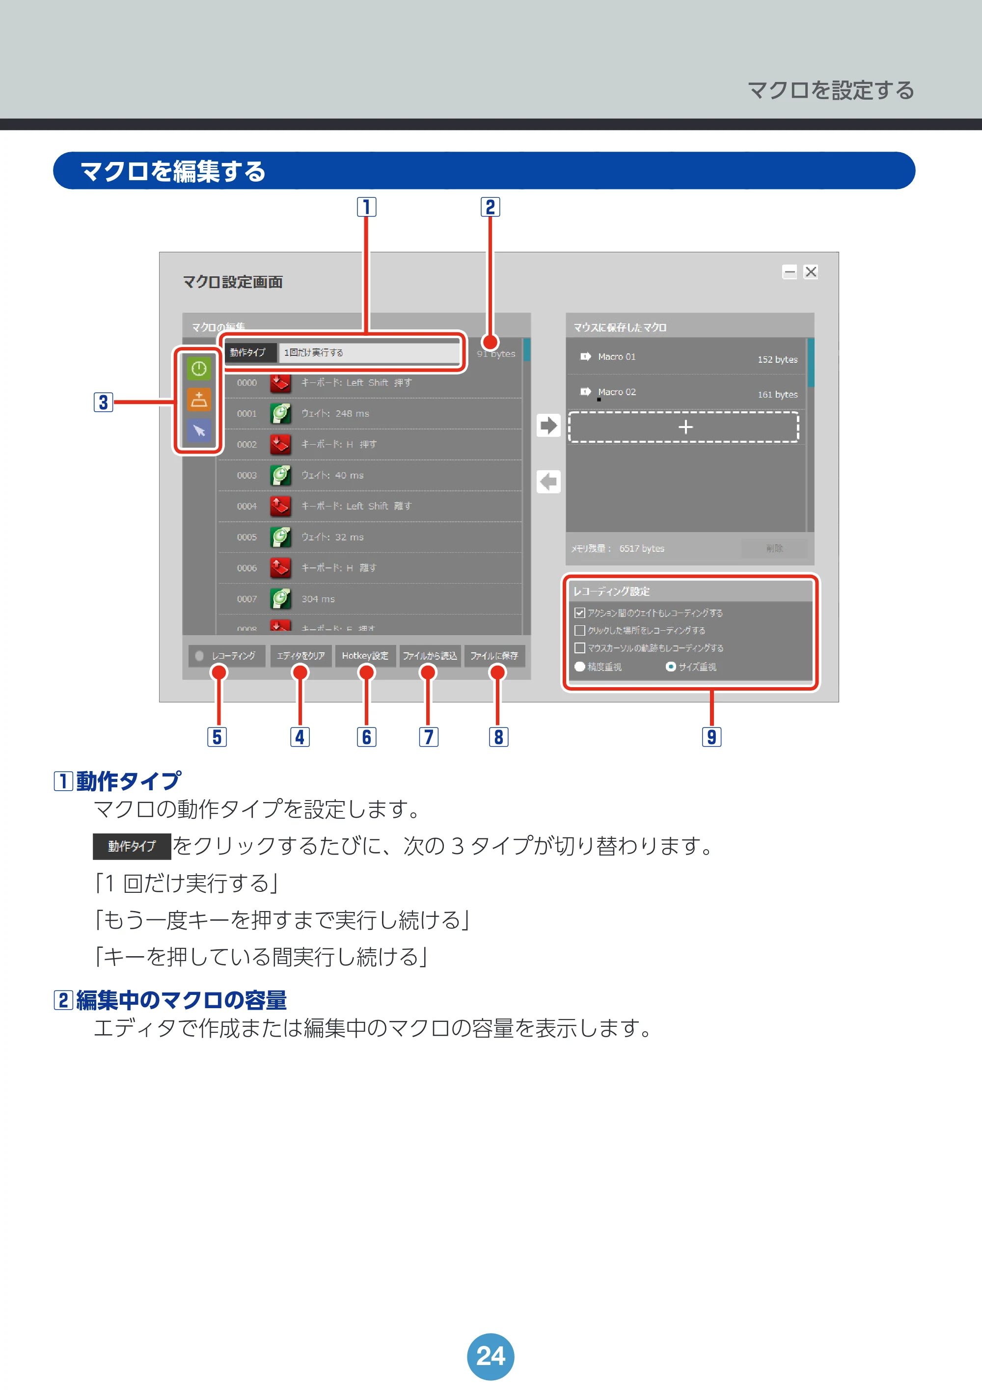Select row ウェイト: 32 ms
This screenshot has height=1393, width=982.
(370, 537)
